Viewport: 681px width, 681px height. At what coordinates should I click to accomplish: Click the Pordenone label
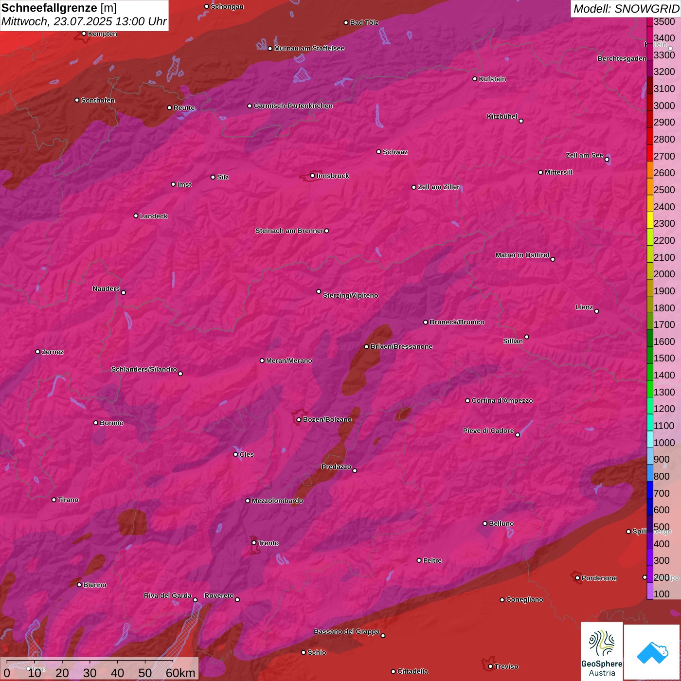point(599,578)
